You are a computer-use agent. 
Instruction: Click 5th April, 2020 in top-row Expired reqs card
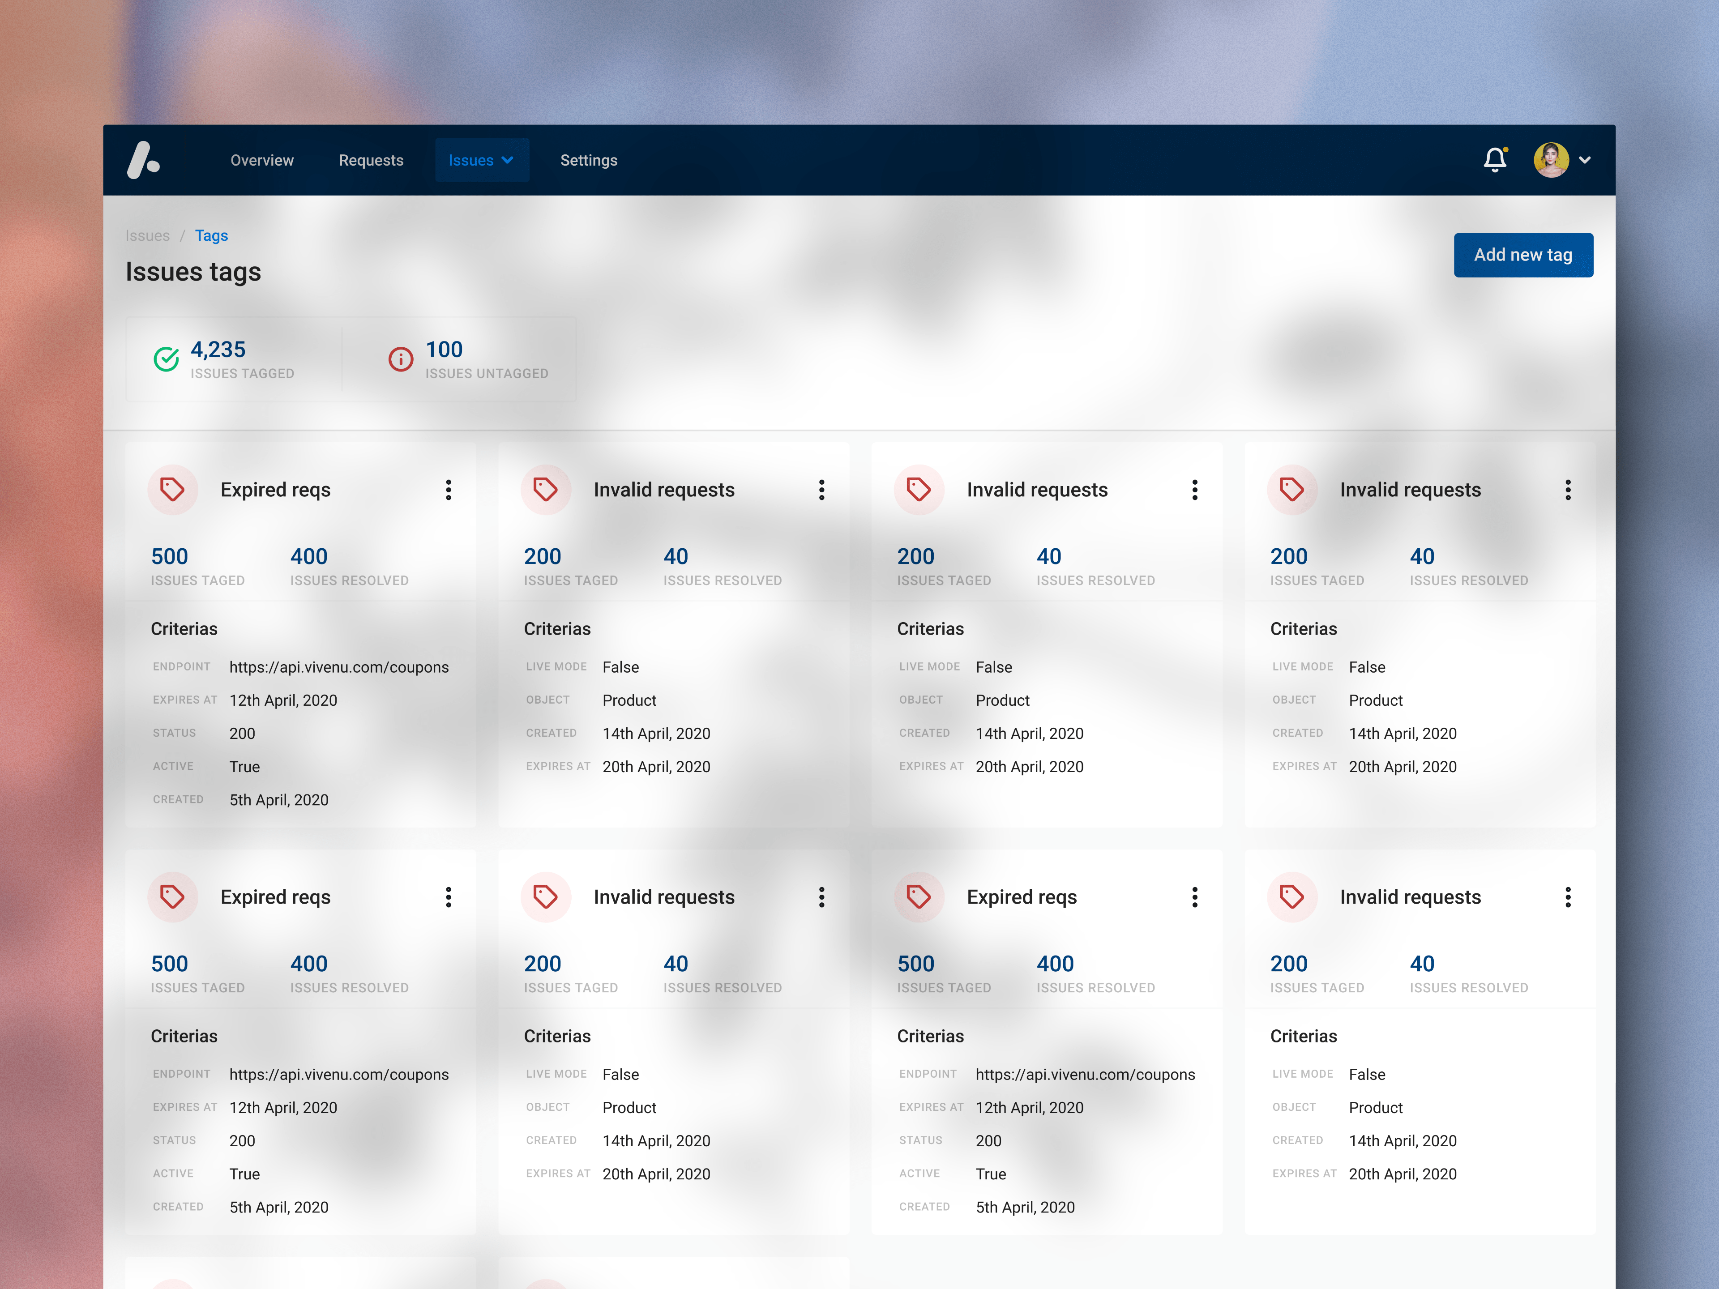278,799
